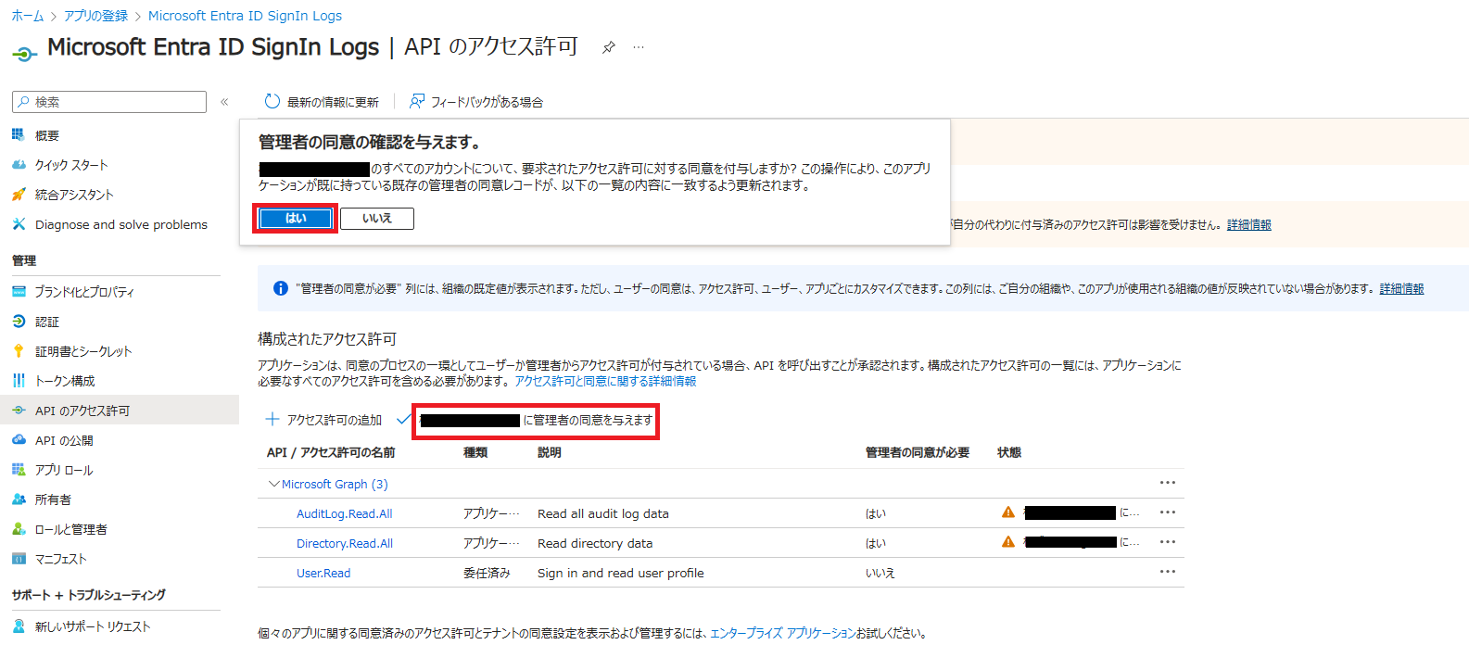Focus the 検索 sidebar search field
Viewport: 1469px width, 670px height.
point(109,102)
